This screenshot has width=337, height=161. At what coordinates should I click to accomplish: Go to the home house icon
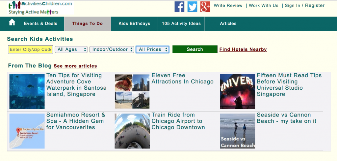pyautogui.click(x=12, y=23)
